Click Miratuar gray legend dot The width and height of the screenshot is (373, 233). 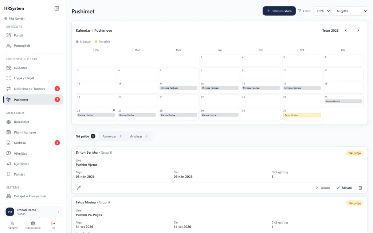tap(77, 42)
